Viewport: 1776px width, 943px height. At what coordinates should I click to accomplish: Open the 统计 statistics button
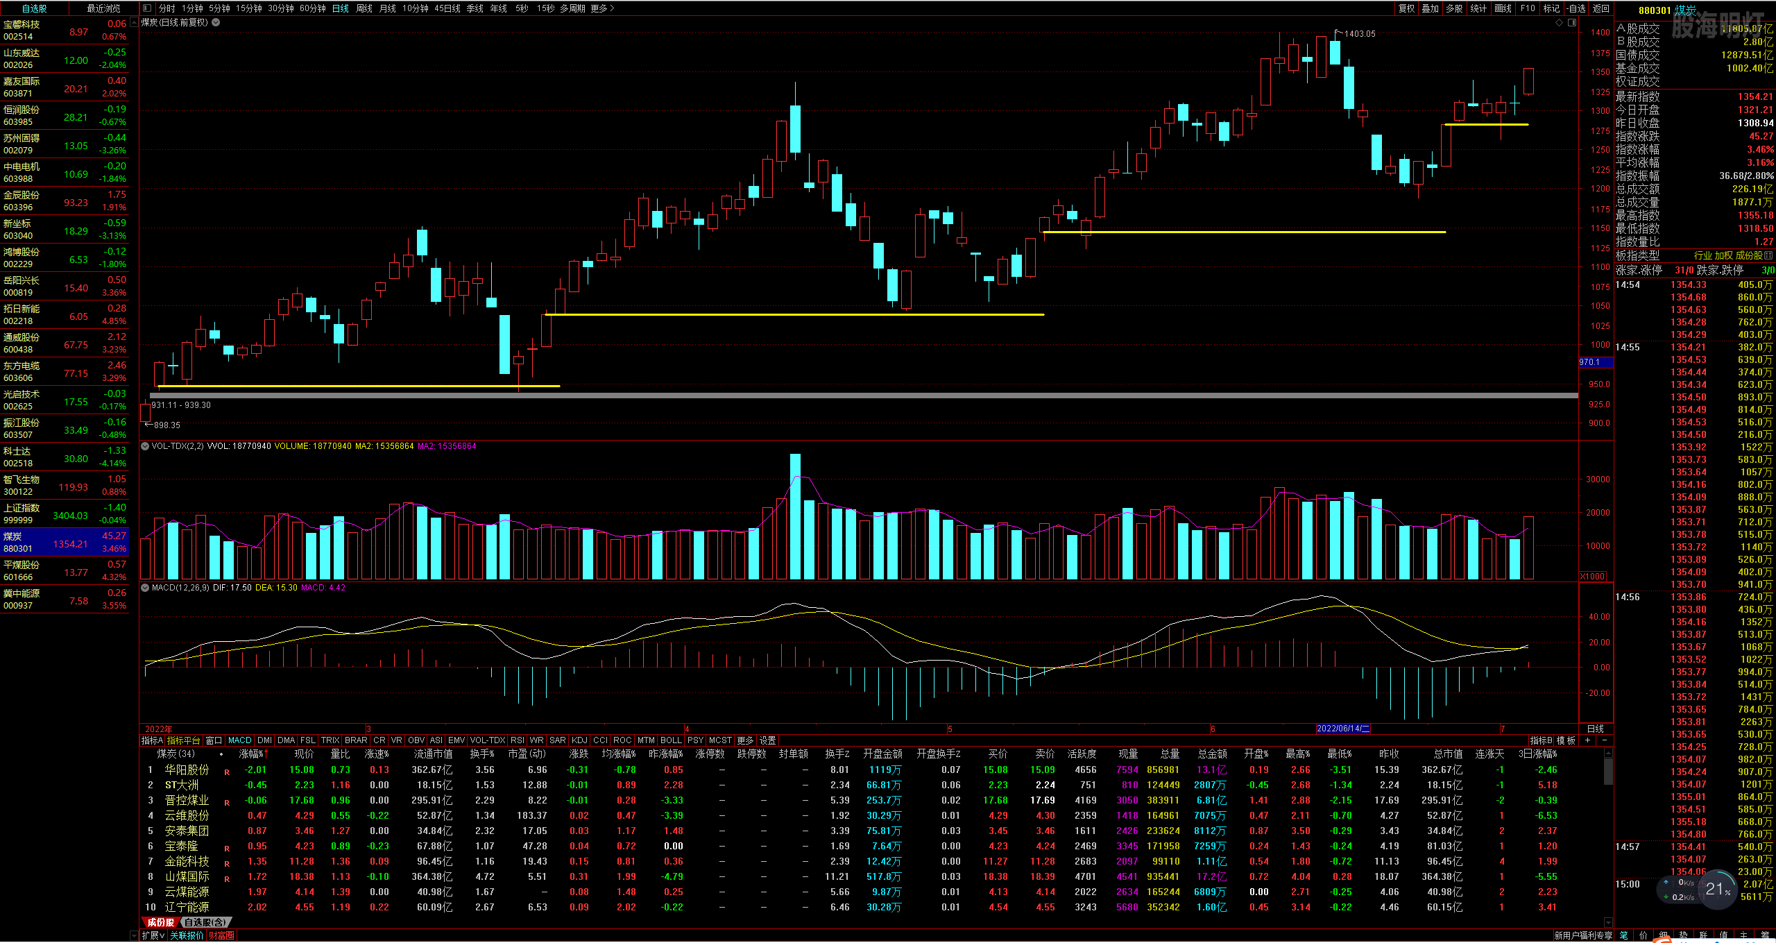[x=1478, y=8]
